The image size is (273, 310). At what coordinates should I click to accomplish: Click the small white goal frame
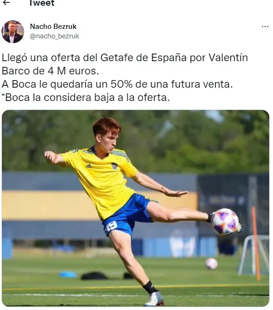pyautogui.click(x=254, y=255)
